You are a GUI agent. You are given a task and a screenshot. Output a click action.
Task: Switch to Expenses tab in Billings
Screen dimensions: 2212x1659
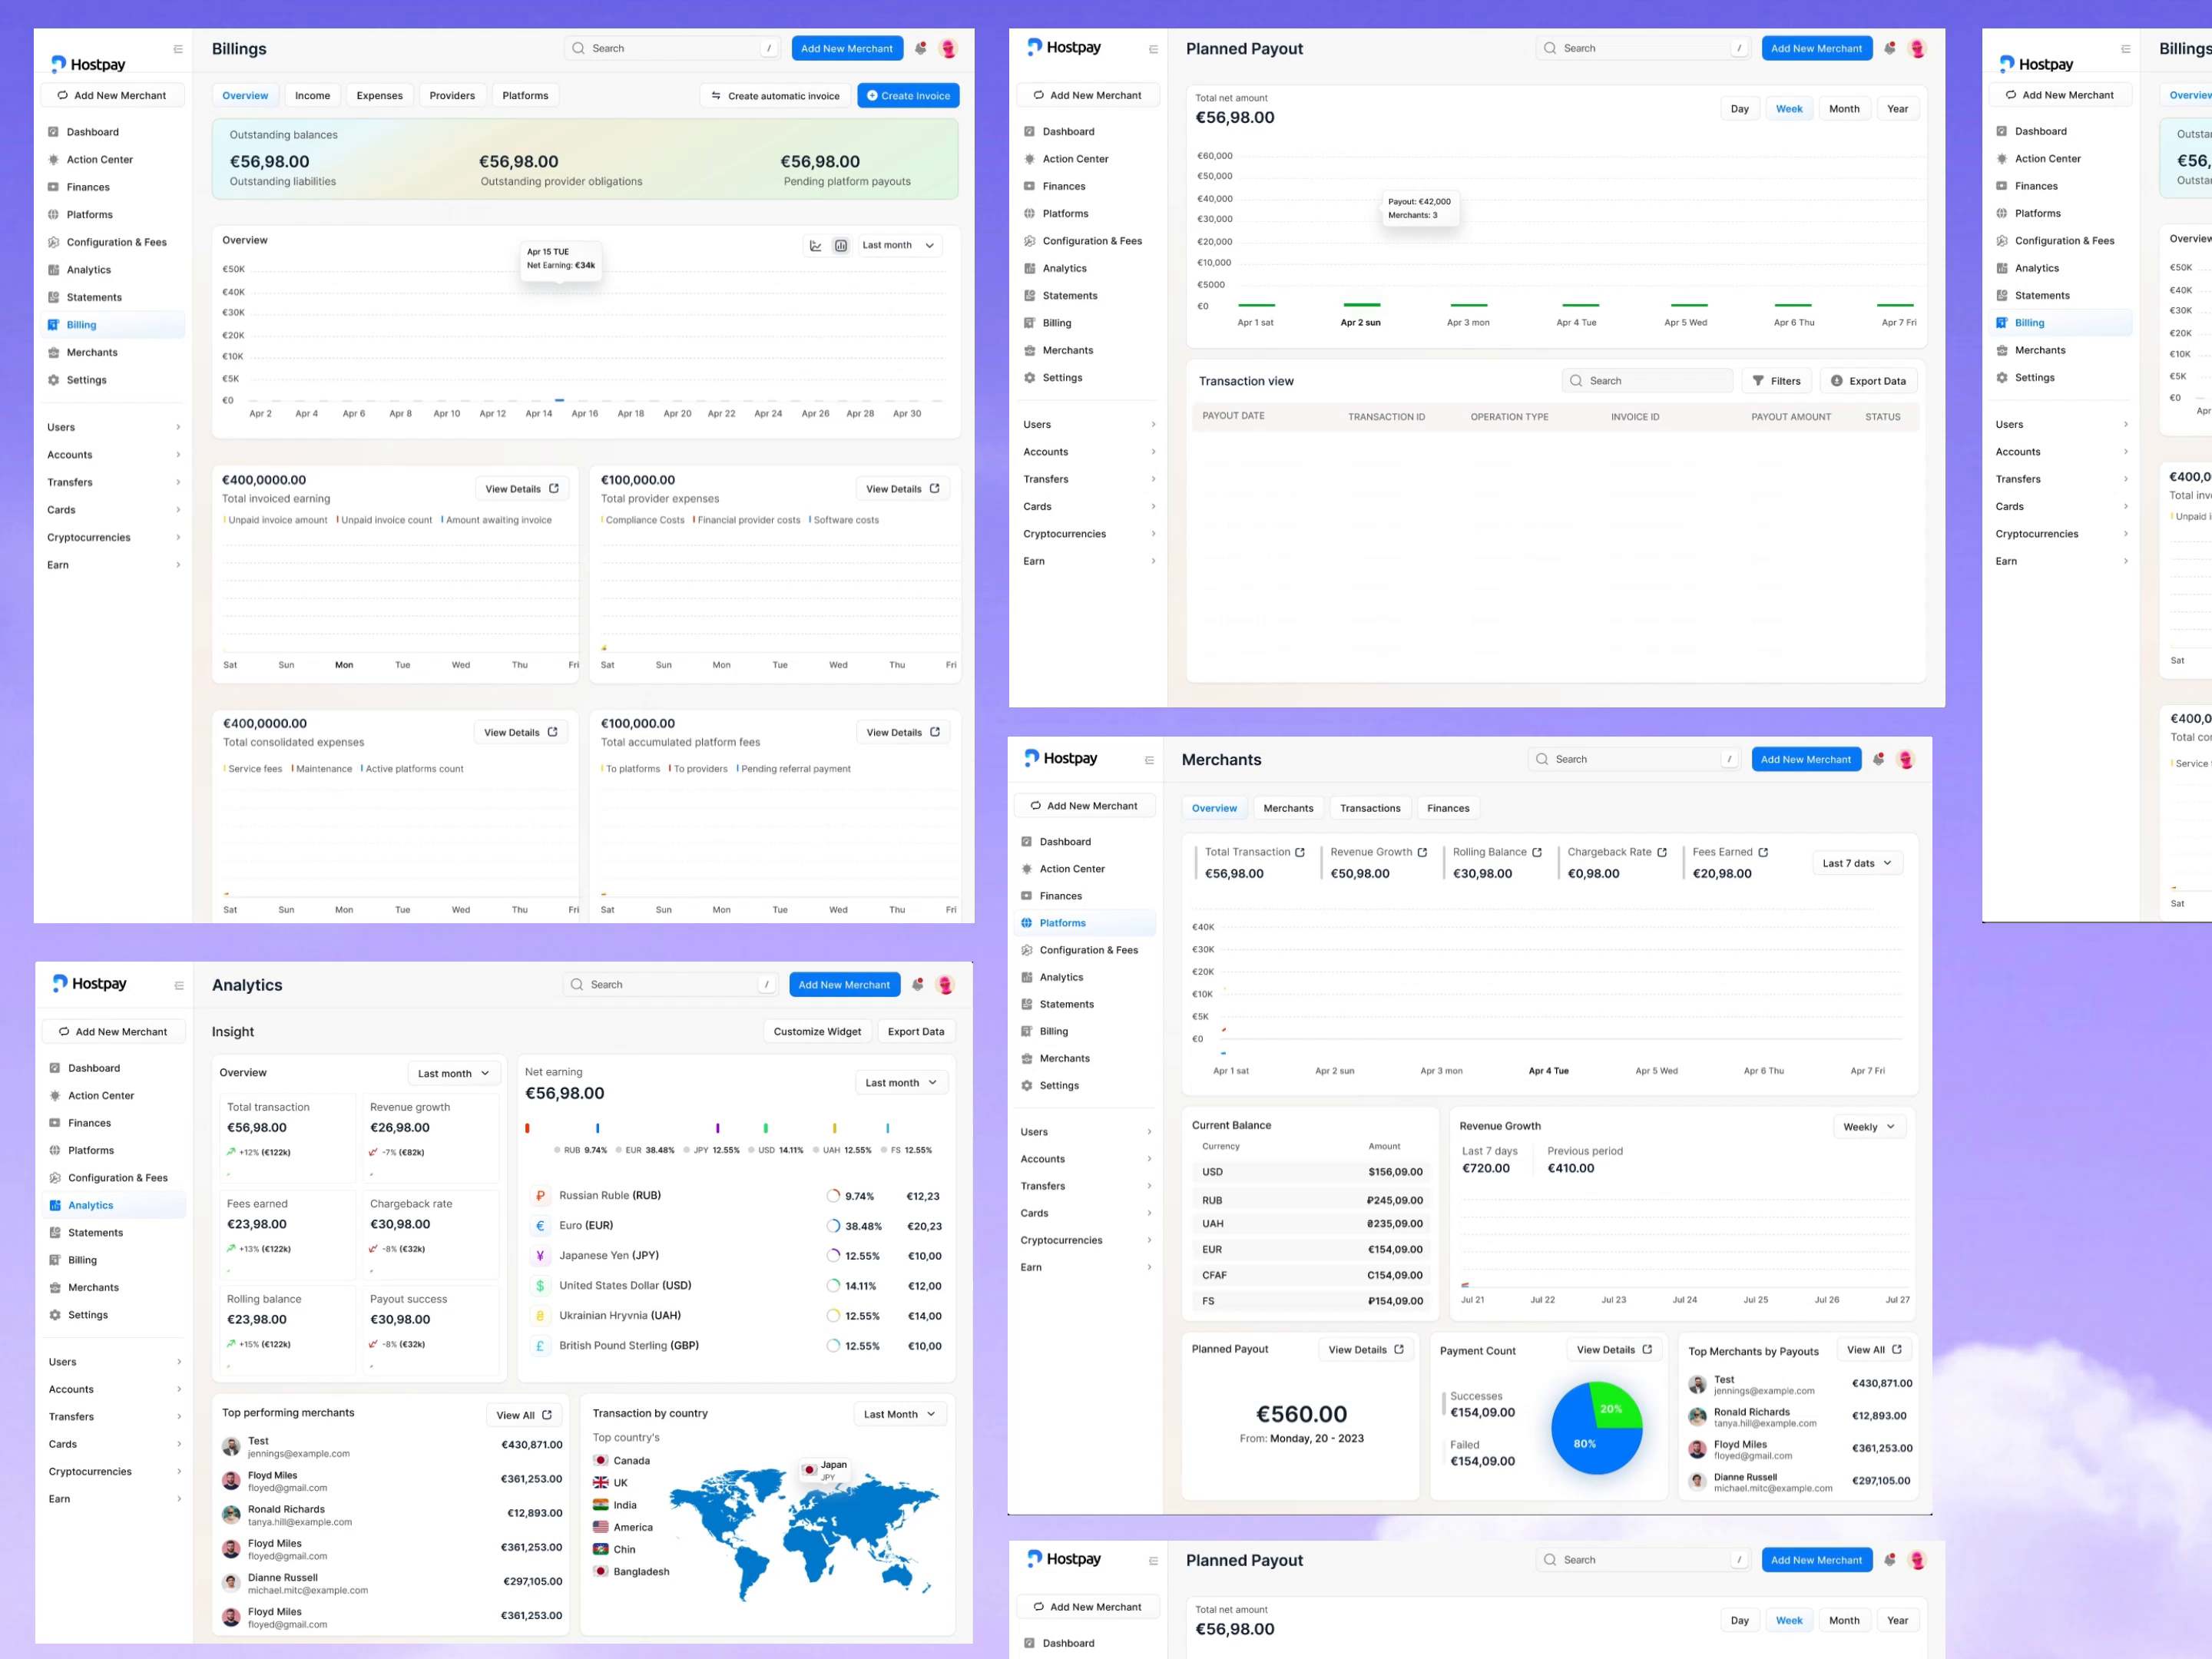[x=379, y=96]
